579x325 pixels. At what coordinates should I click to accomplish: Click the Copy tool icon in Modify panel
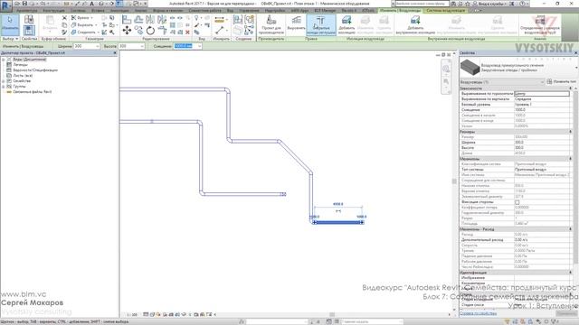(x=138, y=31)
